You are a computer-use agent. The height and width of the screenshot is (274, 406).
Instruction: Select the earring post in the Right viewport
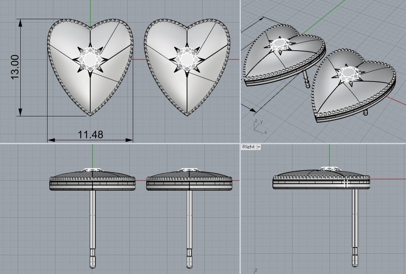click(355, 228)
